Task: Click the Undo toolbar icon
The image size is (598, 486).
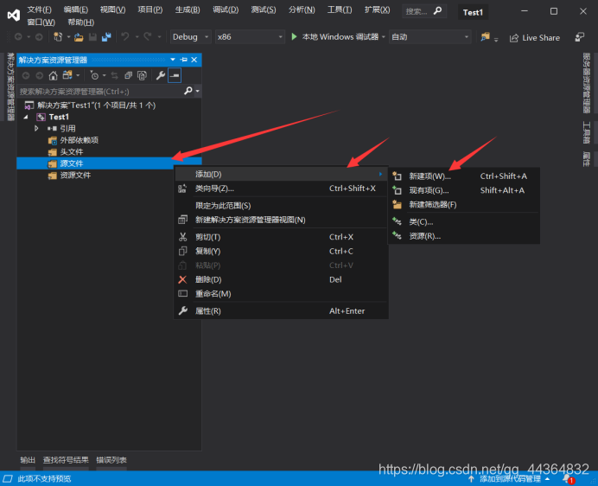Action: pos(124,36)
